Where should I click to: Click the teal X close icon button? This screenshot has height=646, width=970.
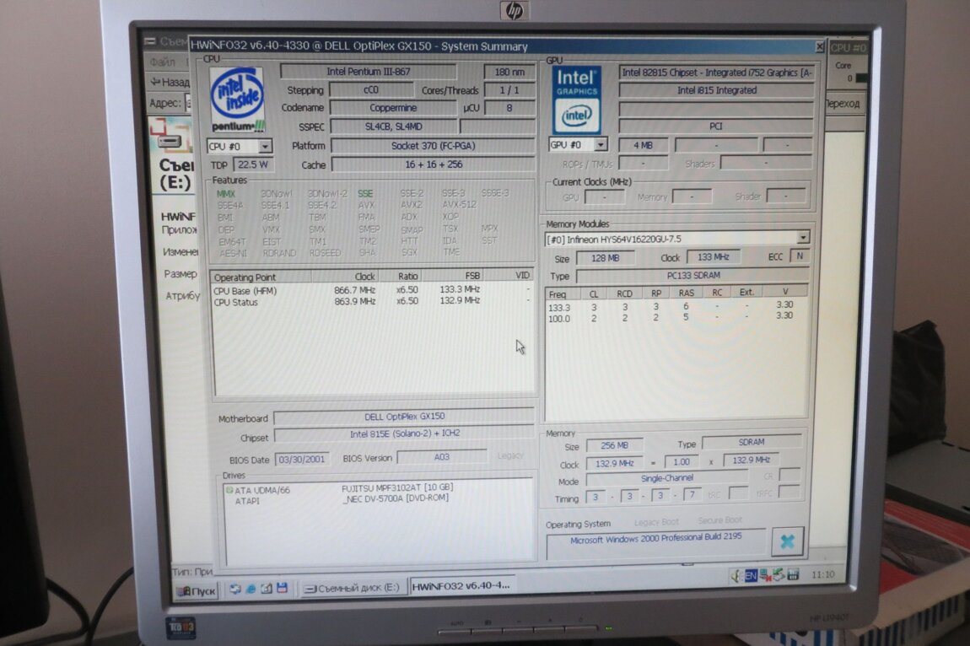(787, 541)
